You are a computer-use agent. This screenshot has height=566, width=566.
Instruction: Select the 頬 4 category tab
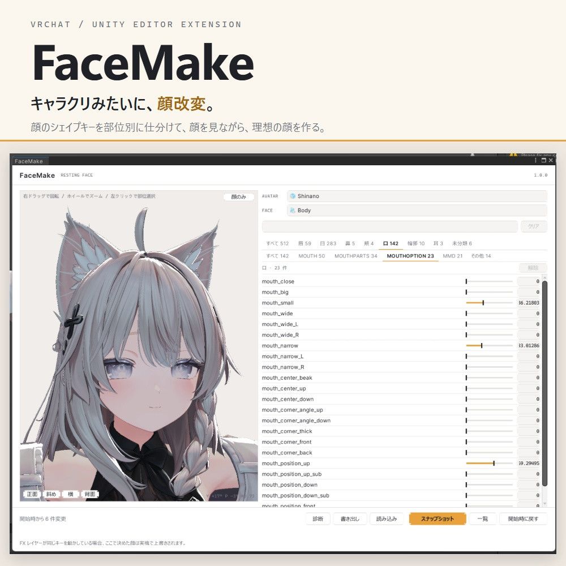[x=368, y=243]
